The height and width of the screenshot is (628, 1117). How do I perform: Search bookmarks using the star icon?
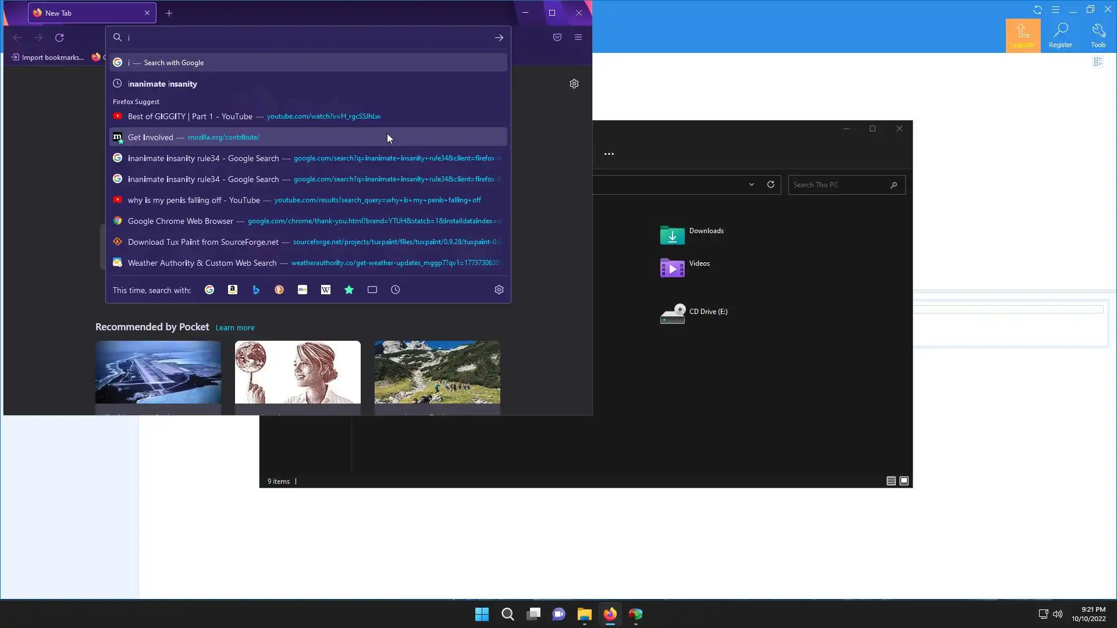[349, 290]
